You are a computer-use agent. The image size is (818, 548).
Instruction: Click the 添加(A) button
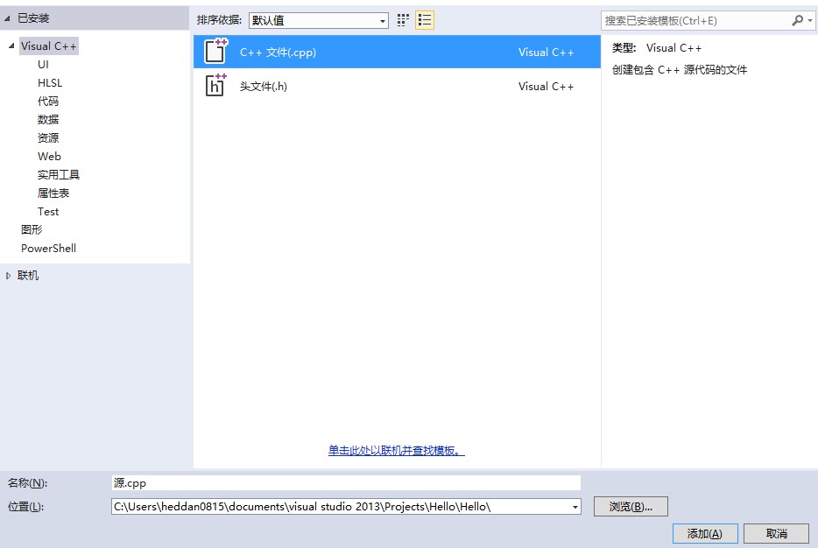click(705, 533)
